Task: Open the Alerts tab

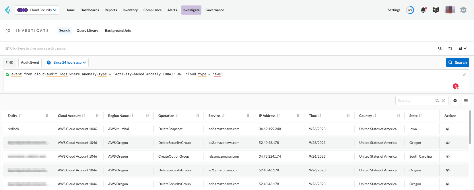Action: [172, 10]
